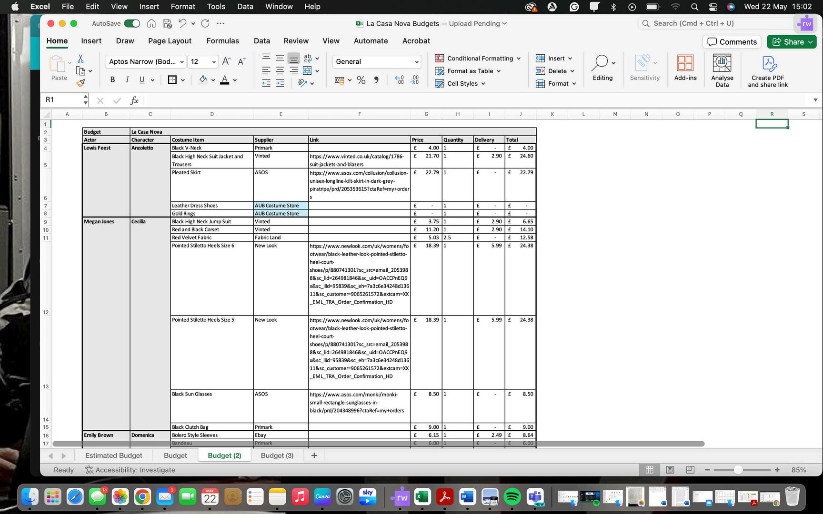Click the Paste button
The width and height of the screenshot is (823, 514).
[59, 68]
